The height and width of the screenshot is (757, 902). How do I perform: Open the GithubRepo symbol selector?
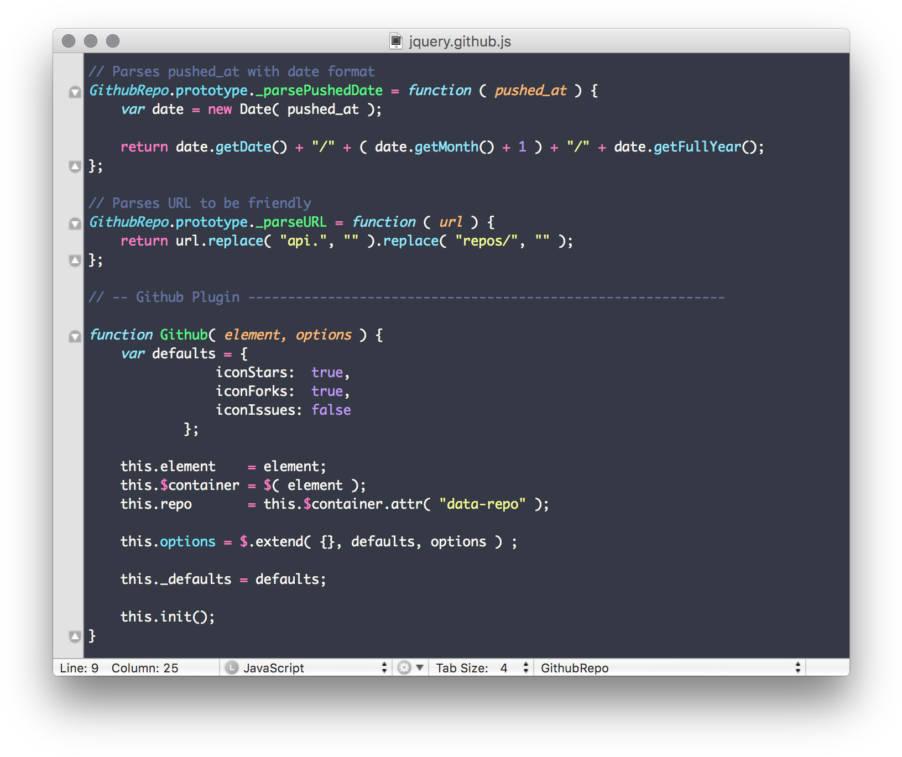(x=670, y=668)
